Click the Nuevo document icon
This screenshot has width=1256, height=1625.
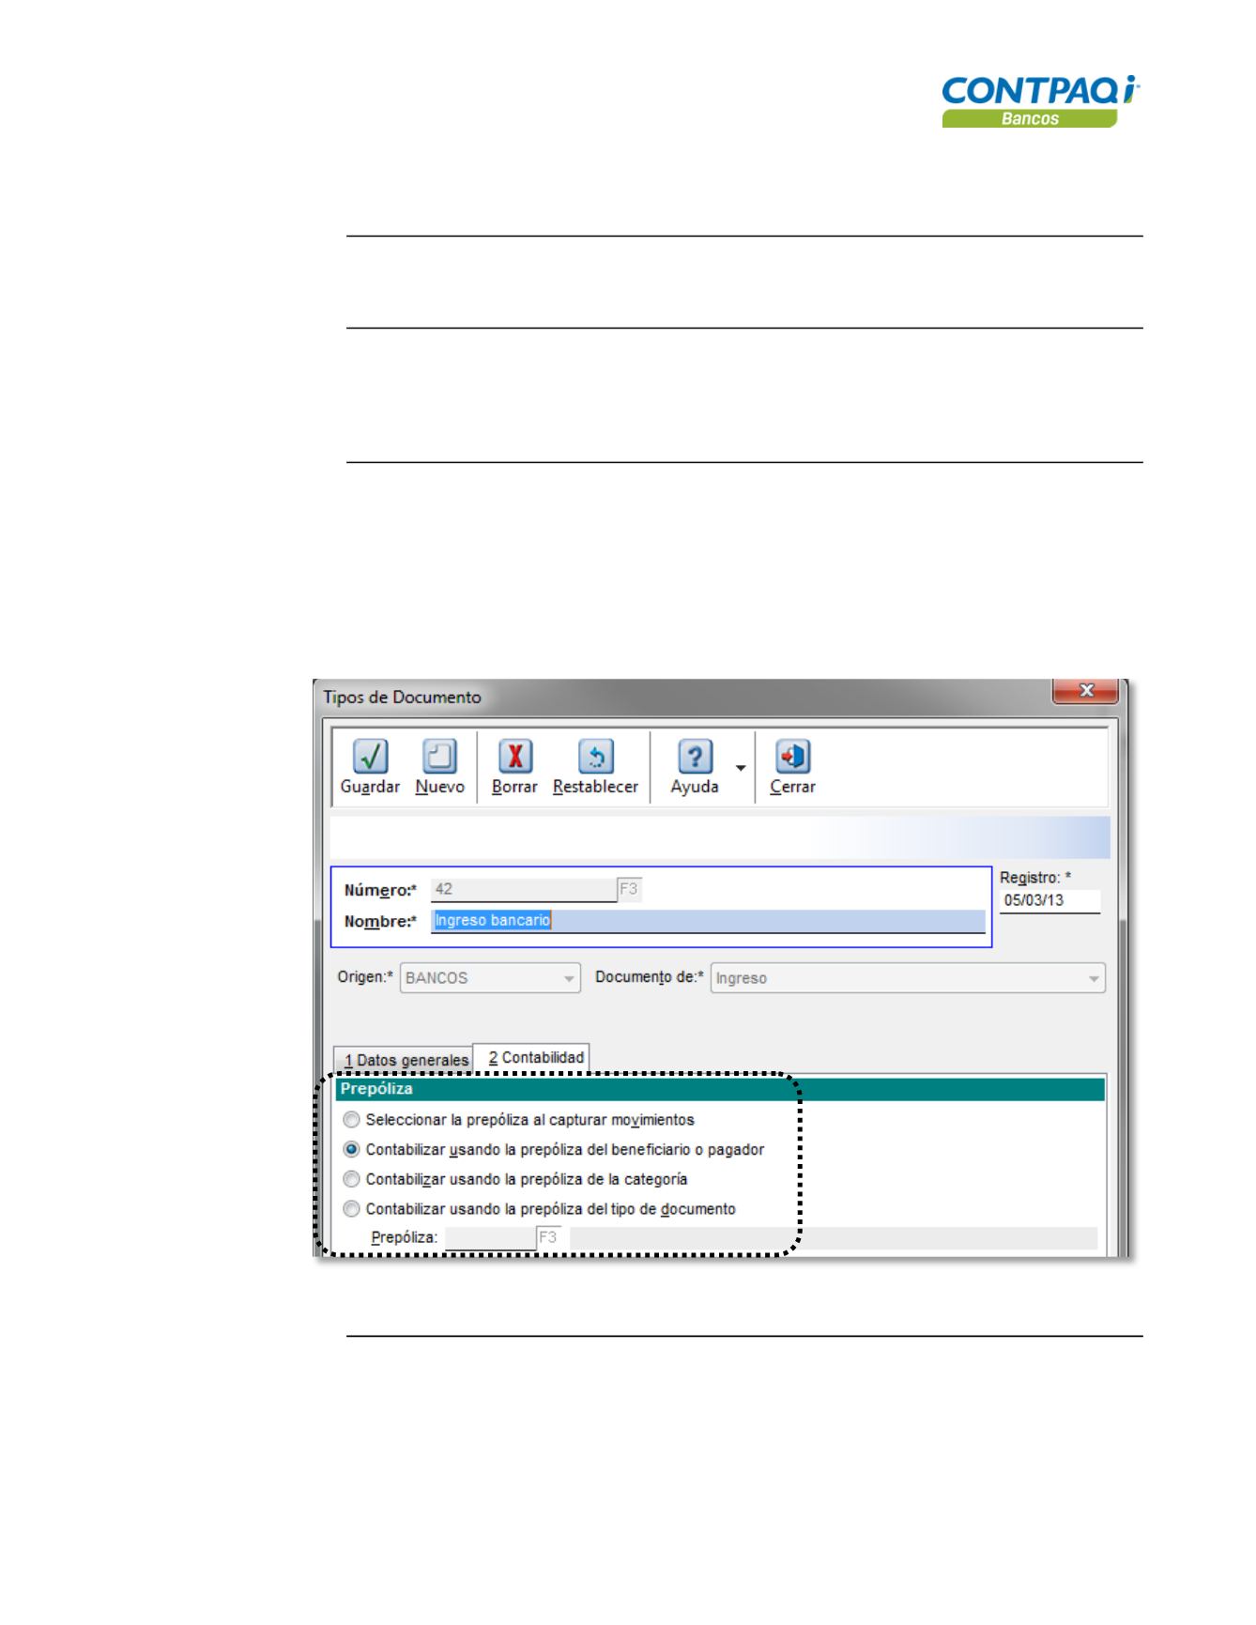(x=439, y=757)
